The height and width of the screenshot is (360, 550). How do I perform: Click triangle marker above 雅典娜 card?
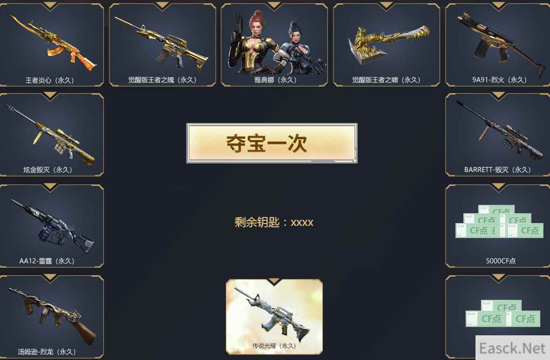(274, 6)
